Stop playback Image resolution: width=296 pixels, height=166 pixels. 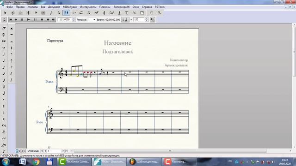coord(22,19)
